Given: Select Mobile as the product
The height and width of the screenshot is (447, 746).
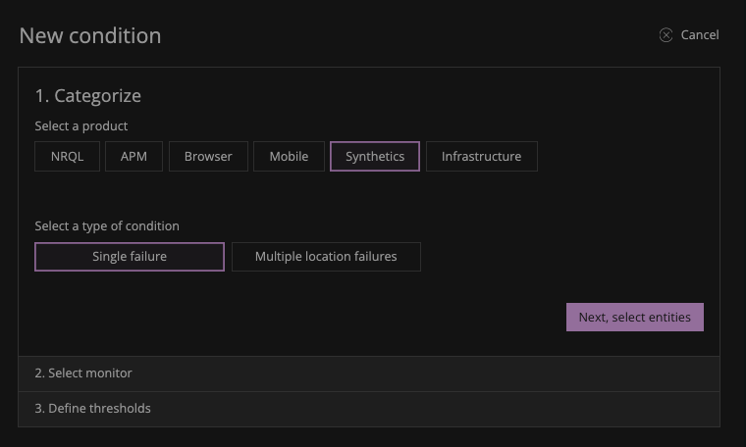Looking at the screenshot, I should 289,157.
